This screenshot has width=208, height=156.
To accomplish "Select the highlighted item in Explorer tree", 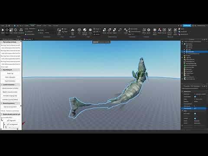I will 194,52.
